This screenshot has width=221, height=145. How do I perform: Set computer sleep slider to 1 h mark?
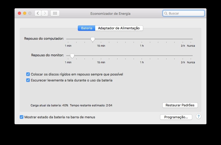(x=142, y=39)
